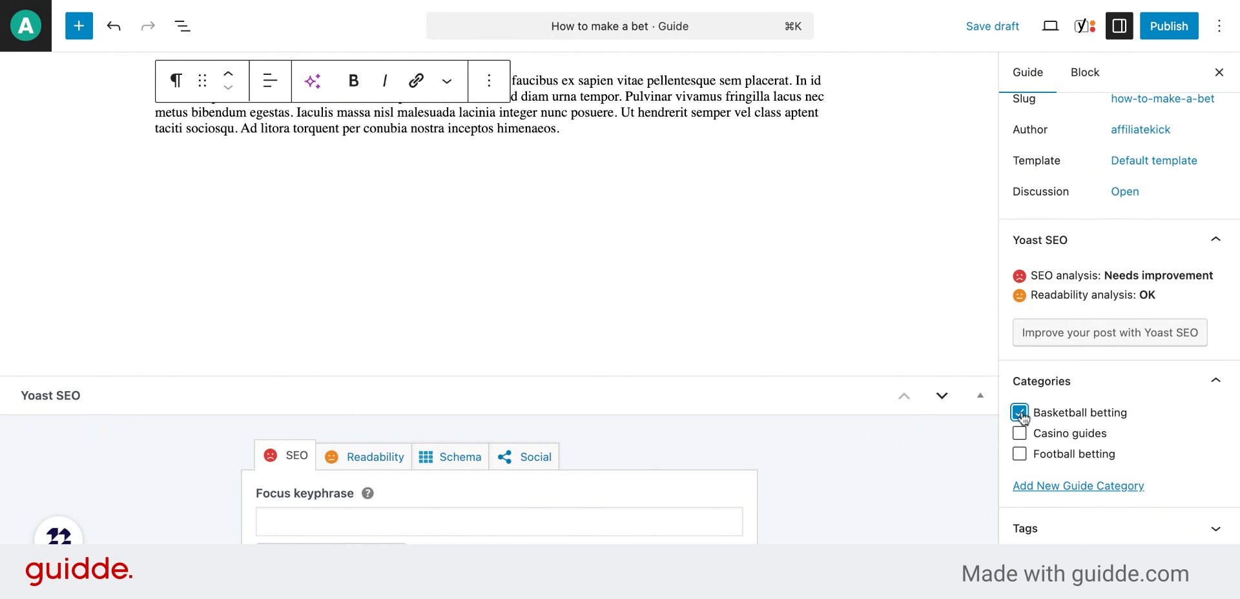
Task: Click the Publish button
Action: coord(1168,26)
